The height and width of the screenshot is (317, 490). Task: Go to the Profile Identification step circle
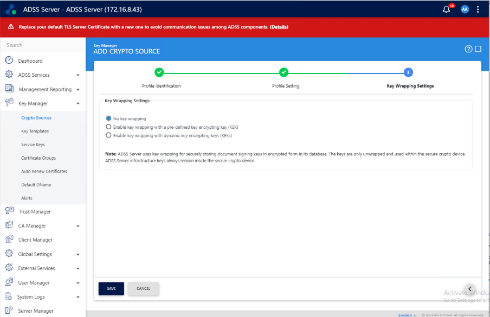click(x=159, y=72)
